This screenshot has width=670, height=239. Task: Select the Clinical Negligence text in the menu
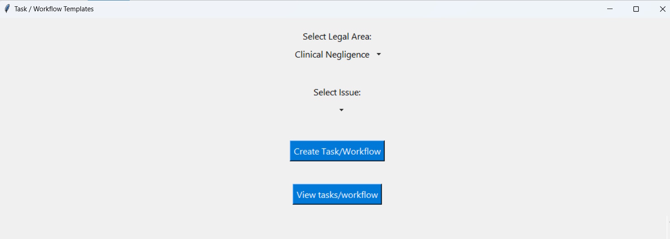pyautogui.click(x=332, y=55)
